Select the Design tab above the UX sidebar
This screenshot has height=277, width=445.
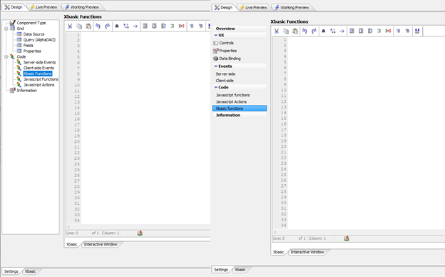(x=223, y=7)
